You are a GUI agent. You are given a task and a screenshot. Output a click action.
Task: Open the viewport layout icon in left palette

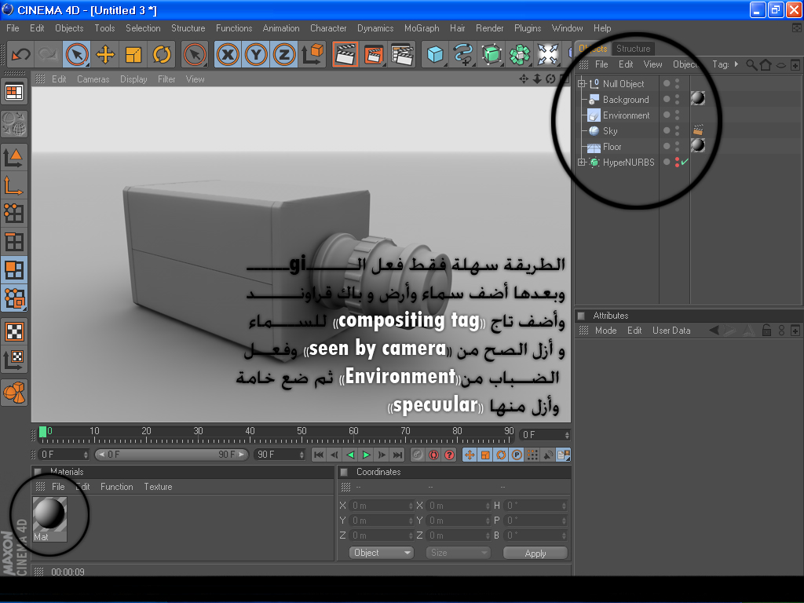pos(14,93)
